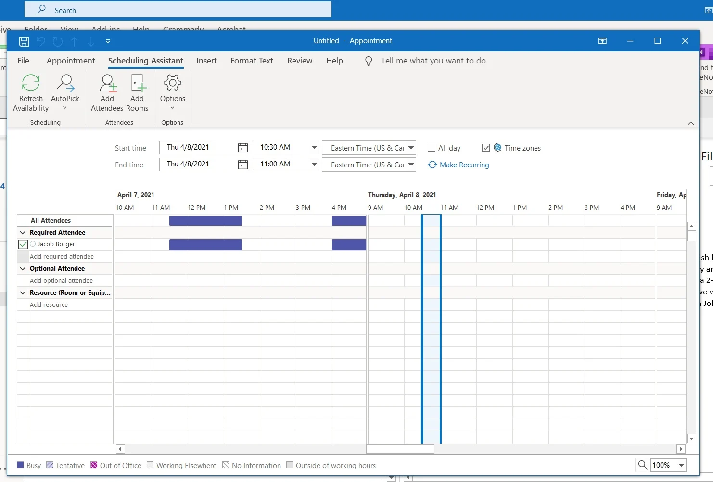Collapse the Required Attendee group

[x=23, y=233]
